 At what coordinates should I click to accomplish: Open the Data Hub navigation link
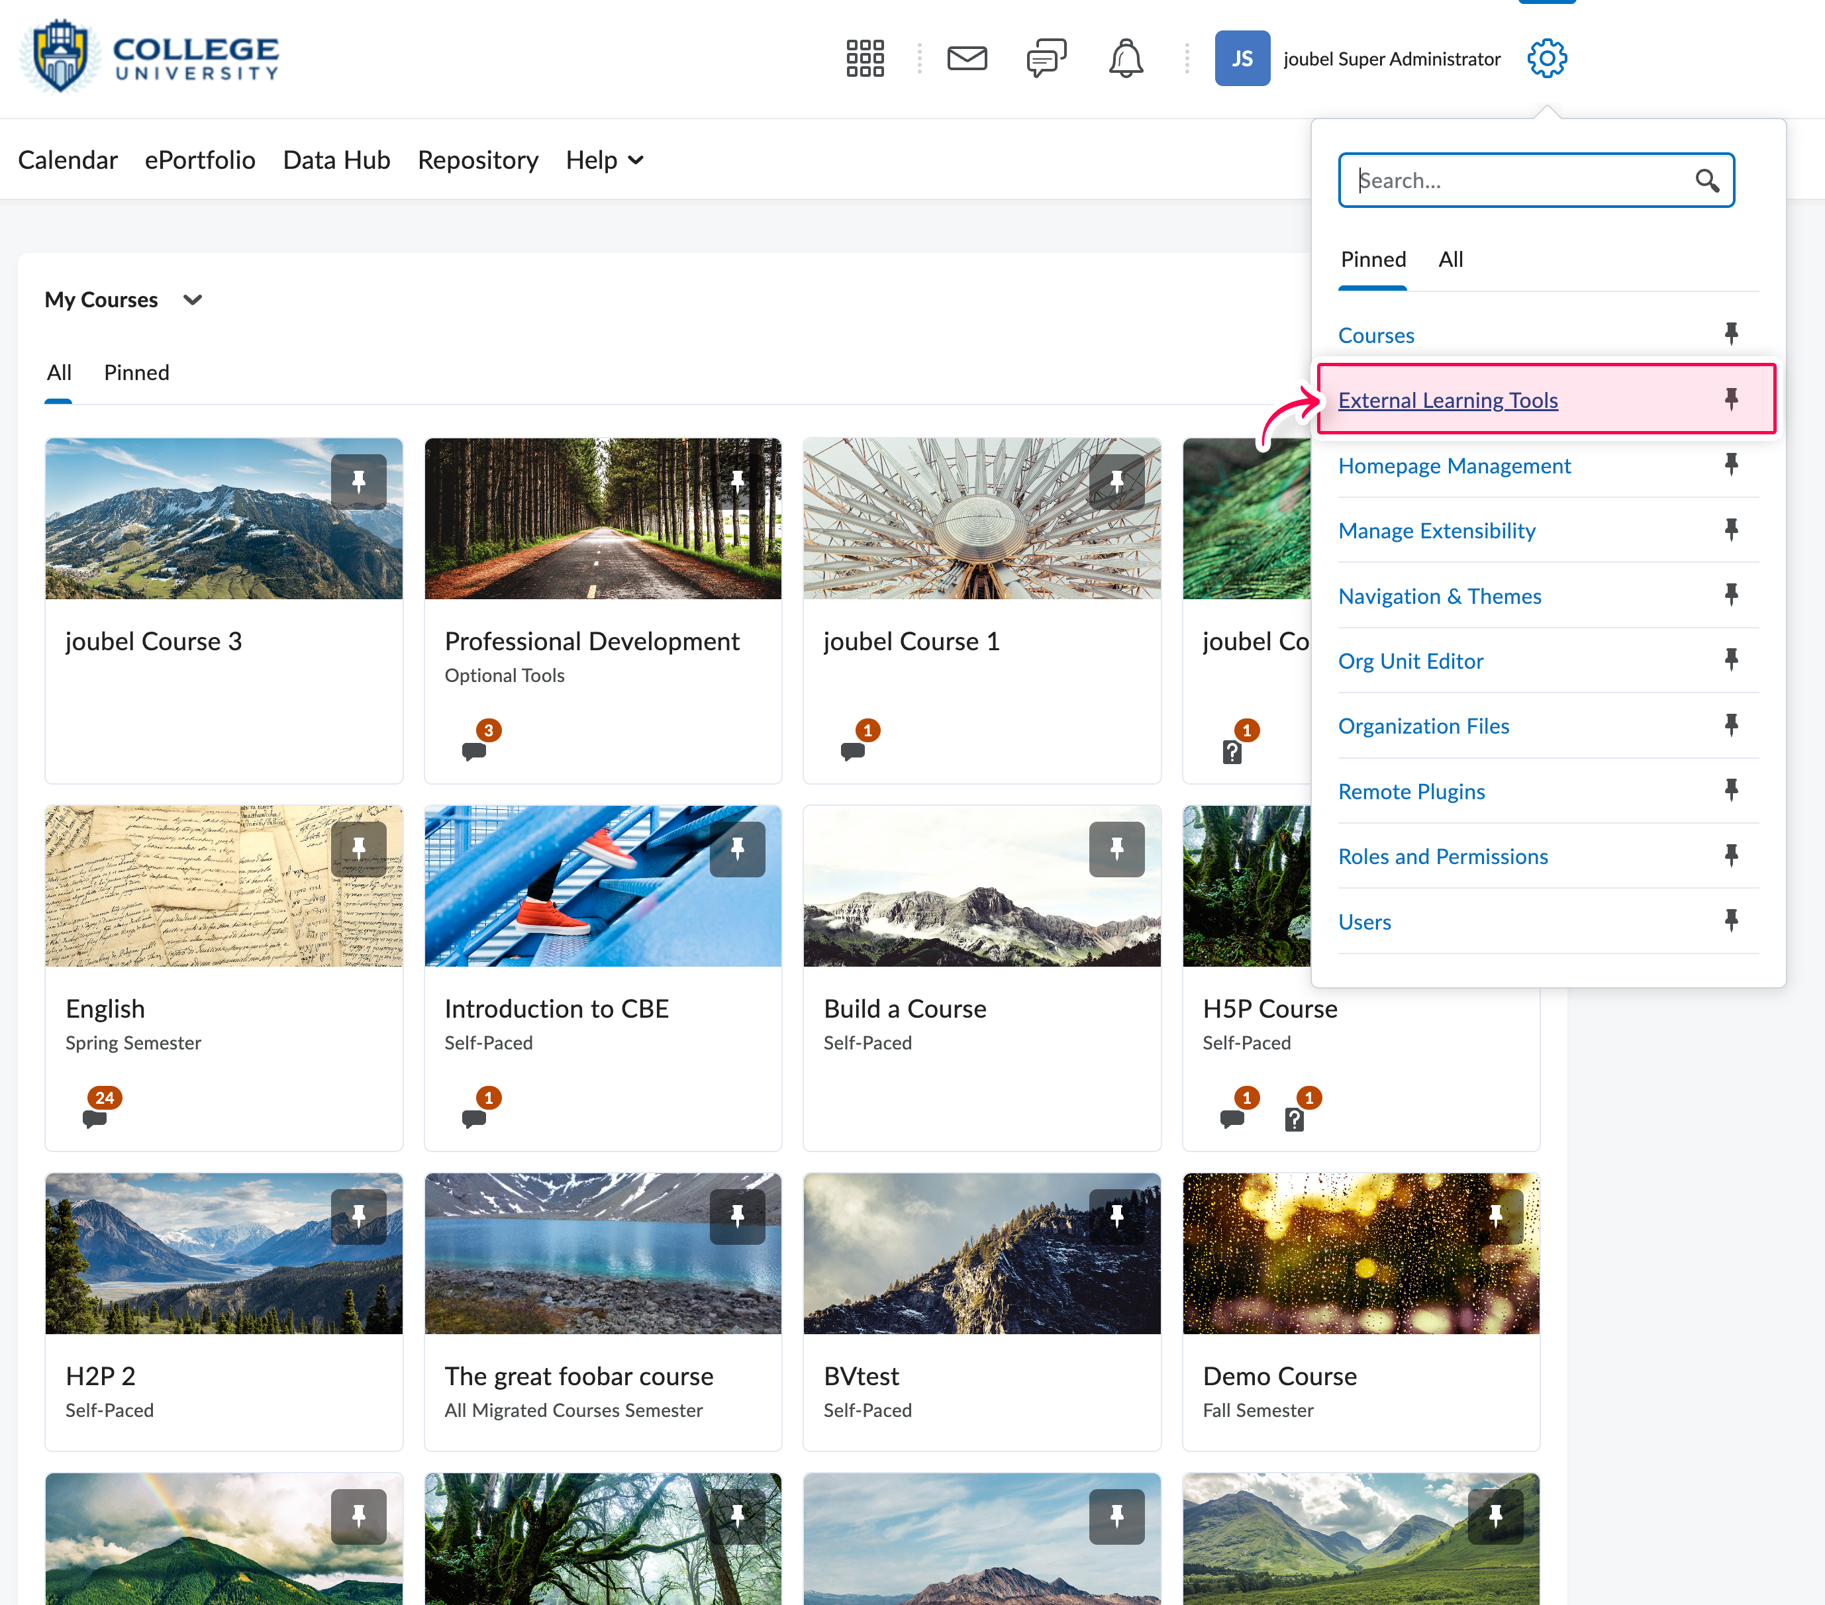point(336,161)
